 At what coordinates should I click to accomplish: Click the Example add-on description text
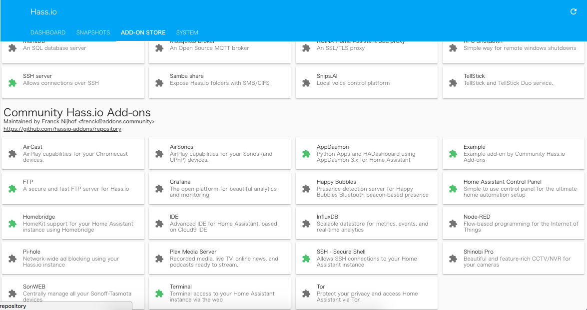click(514, 157)
